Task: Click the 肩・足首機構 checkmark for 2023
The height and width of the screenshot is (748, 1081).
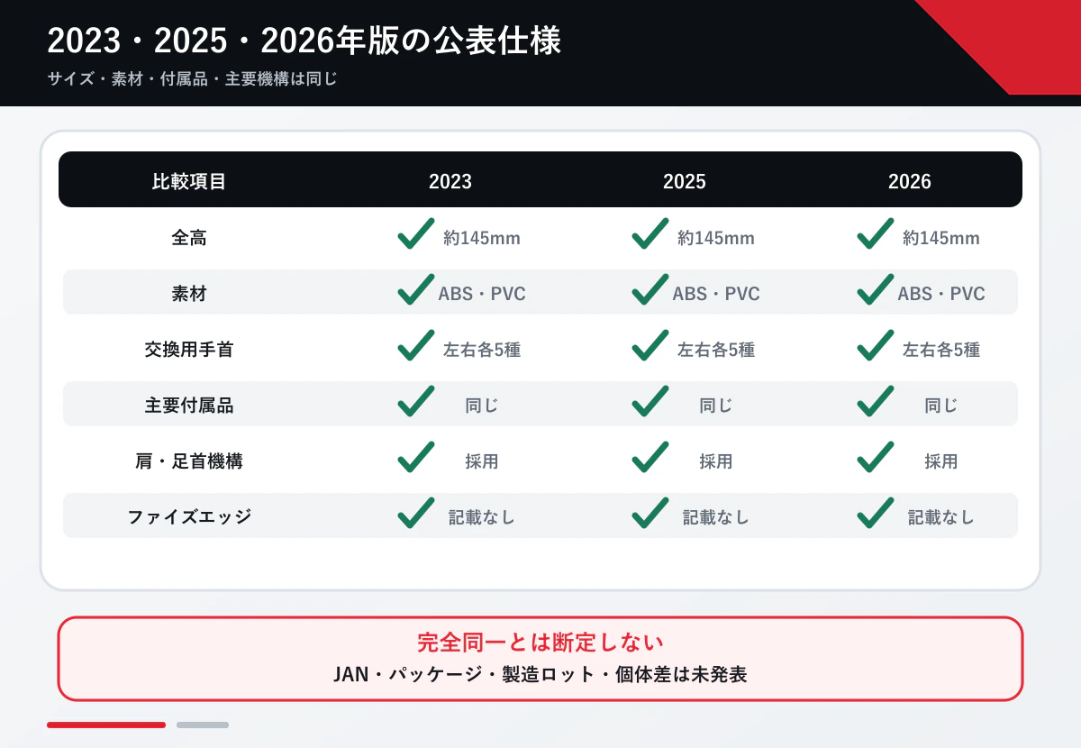Action: (x=416, y=457)
